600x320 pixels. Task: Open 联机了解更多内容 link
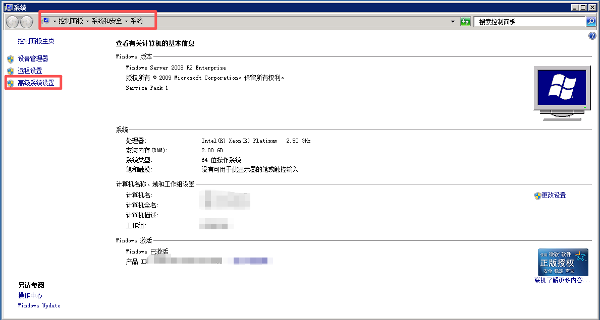(x=562, y=280)
